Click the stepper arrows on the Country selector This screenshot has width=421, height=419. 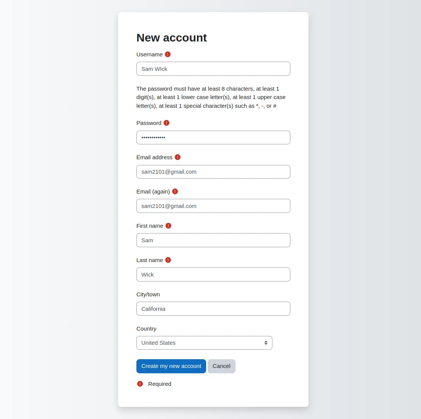(x=266, y=342)
